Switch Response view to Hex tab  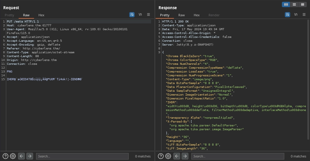pyautogui.click(x=197, y=15)
